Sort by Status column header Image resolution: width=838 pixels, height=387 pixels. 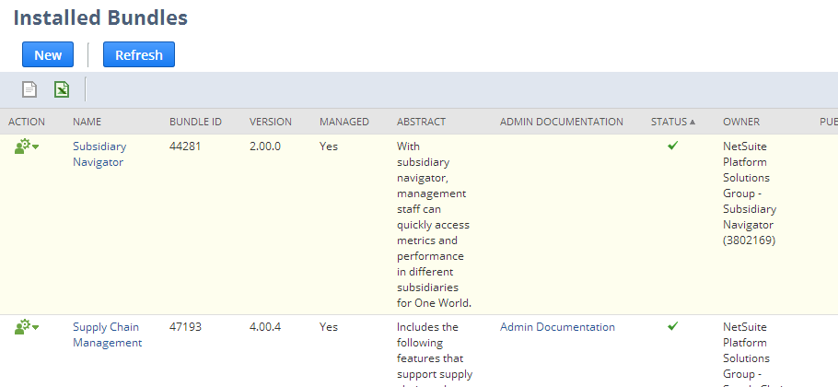673,122
